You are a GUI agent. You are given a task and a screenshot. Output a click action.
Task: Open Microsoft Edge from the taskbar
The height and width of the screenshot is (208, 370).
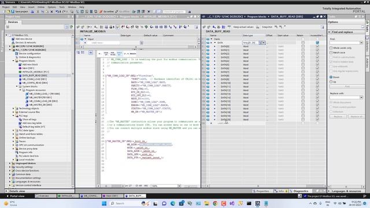tap(172, 203)
